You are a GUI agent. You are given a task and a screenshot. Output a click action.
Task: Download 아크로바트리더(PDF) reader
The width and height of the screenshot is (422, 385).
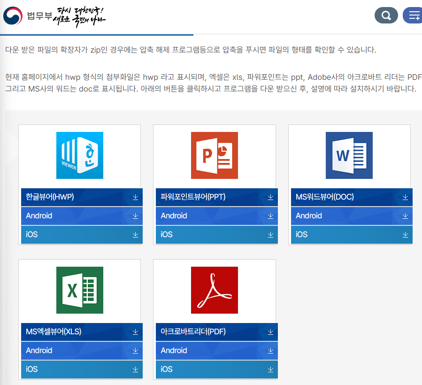[217, 332]
